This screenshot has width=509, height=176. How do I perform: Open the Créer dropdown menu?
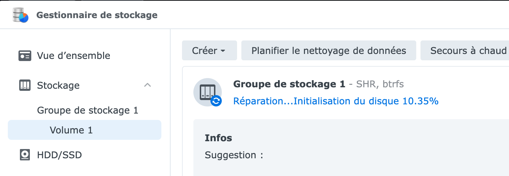pyautogui.click(x=209, y=50)
